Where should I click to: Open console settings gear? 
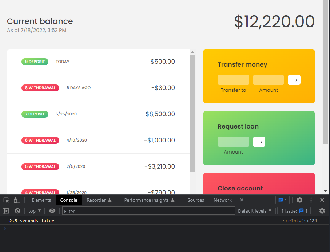click(322, 211)
